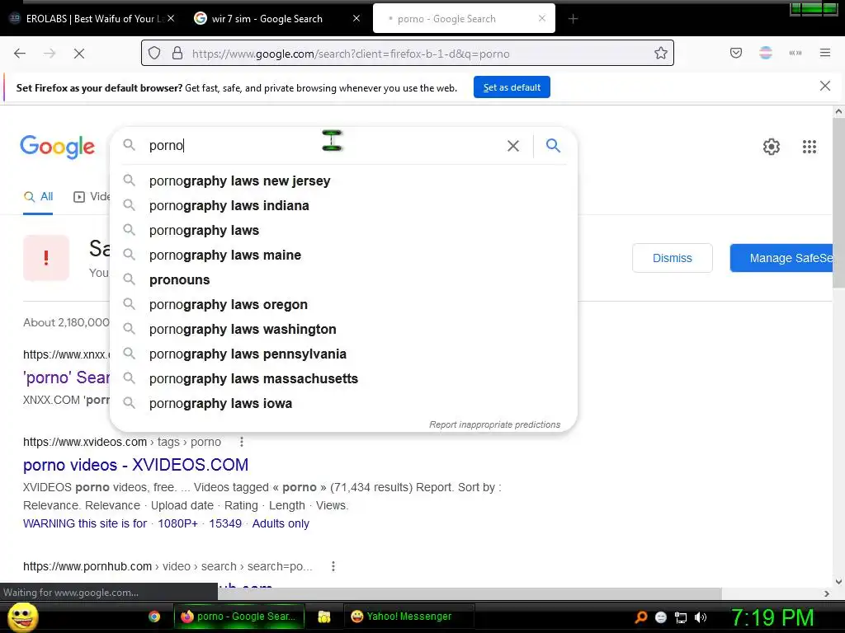Open the smiley start button
The image size is (845, 633).
[22, 617]
